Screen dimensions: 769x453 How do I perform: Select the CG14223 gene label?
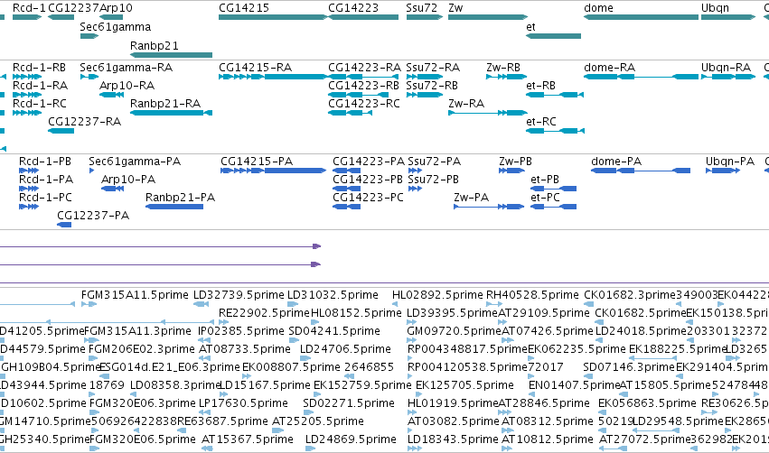[353, 8]
